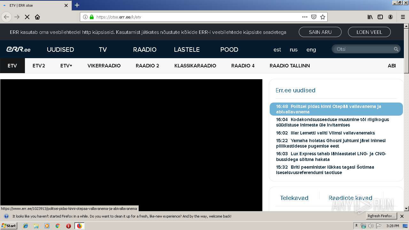
Task: Open the page actions three-dot menu
Action: pos(305,17)
